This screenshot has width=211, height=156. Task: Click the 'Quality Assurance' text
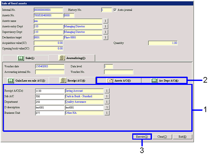tap(75, 102)
